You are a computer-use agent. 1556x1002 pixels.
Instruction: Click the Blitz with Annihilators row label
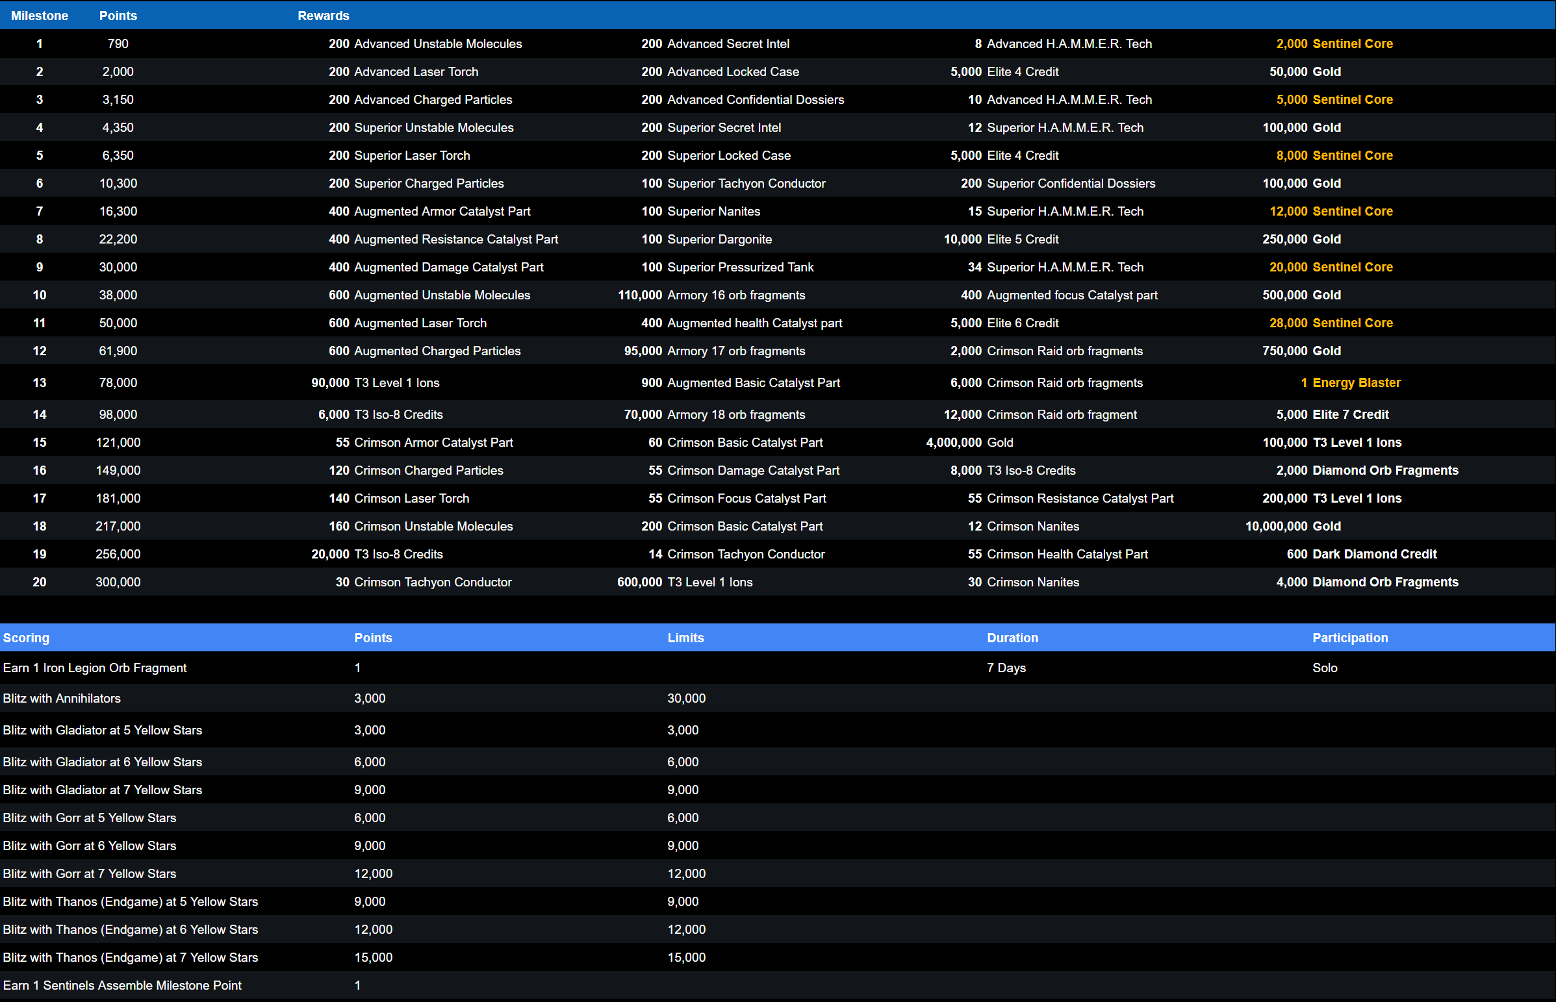(62, 698)
